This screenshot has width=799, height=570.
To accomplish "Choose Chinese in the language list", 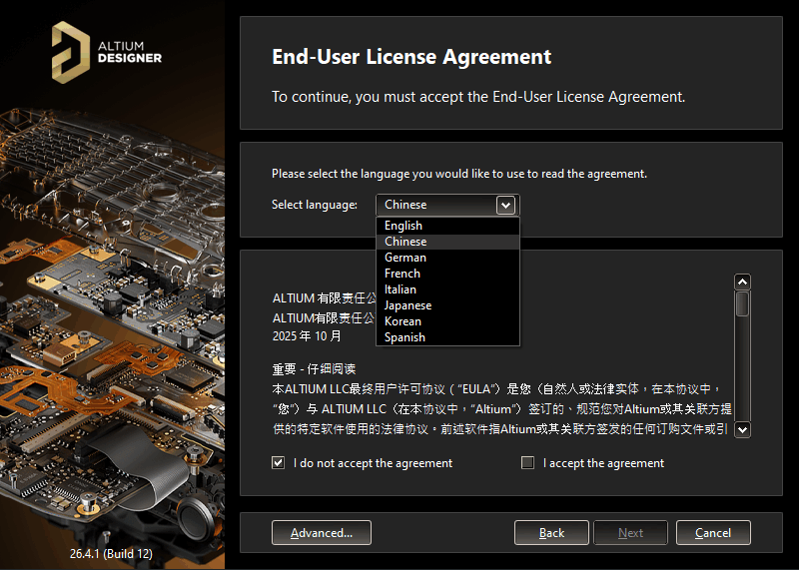I will (x=405, y=242).
